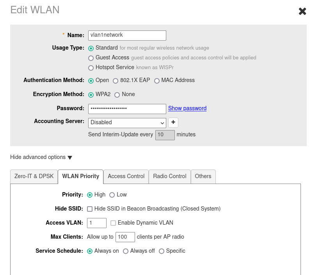This screenshot has width=313, height=275.
Task: Click the vlan1network name field
Action: (127, 35)
